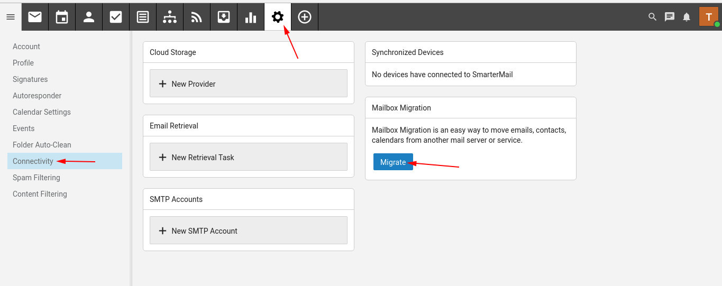This screenshot has height=286, width=722.
Task: Go to Contacts person icon
Action: (89, 17)
